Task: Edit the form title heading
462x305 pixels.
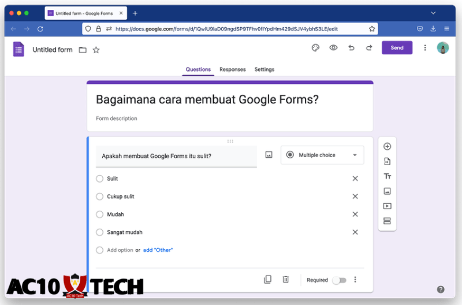Action: (x=207, y=99)
